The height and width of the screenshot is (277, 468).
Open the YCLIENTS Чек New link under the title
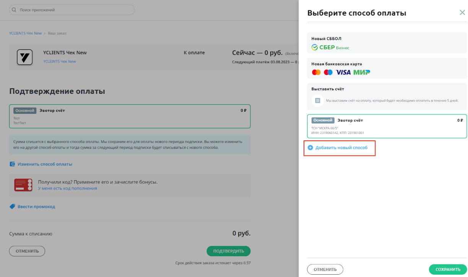[x=59, y=61]
